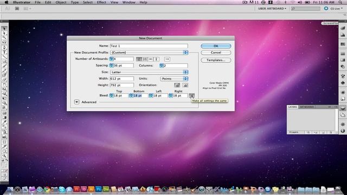The image size is (347, 195).
Task: Open Spotlight search in the menu bar
Action: tap(340, 2)
